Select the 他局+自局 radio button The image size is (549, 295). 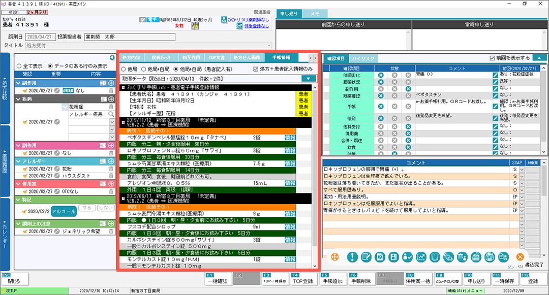pyautogui.click(x=143, y=69)
